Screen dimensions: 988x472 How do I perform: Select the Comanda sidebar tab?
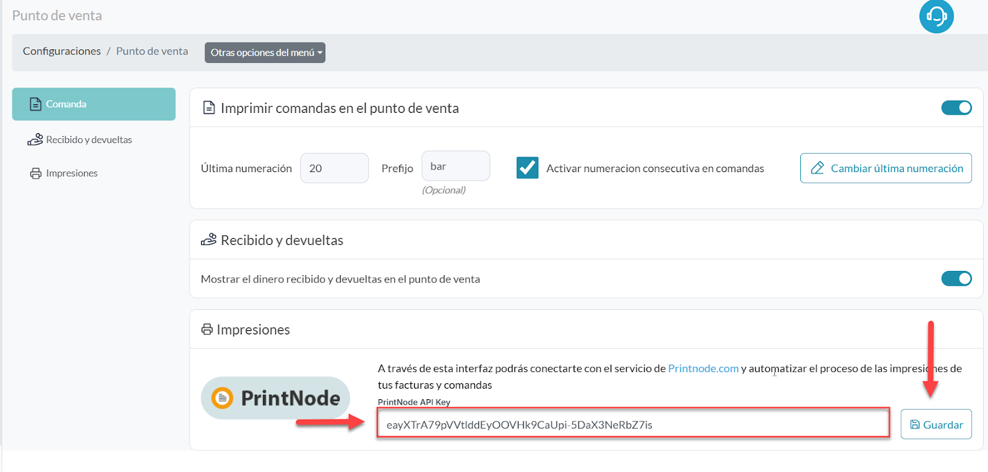pos(94,104)
